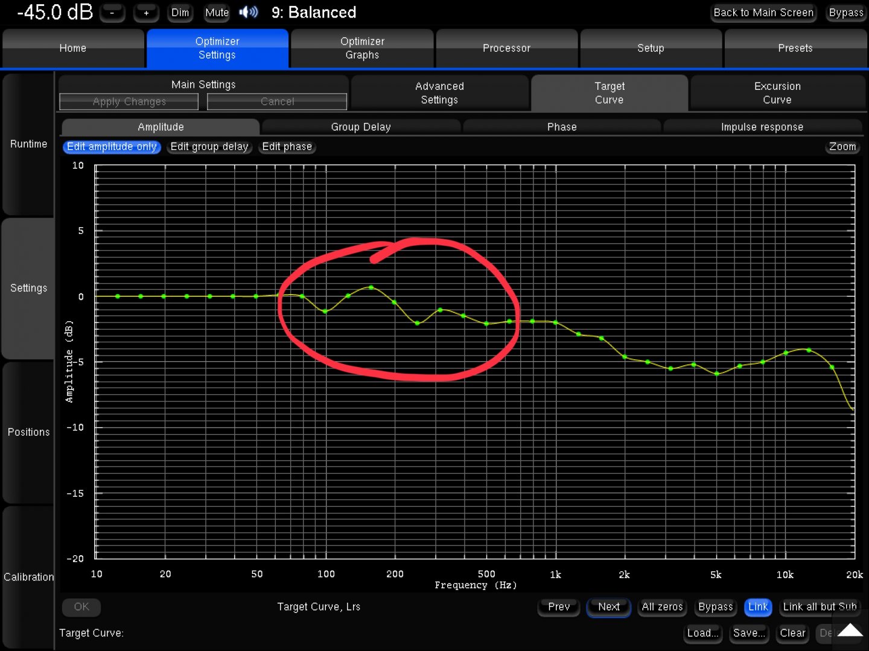Switch to Optimizer Graphs tab
Viewport: 869px width, 651px height.
[x=362, y=48]
